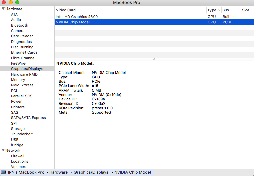Click the Metal value Supported
This screenshot has width=254, height=176.
101,112
